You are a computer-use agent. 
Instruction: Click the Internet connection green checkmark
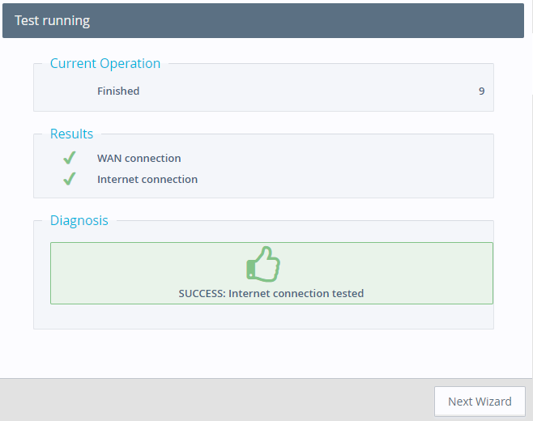69,179
